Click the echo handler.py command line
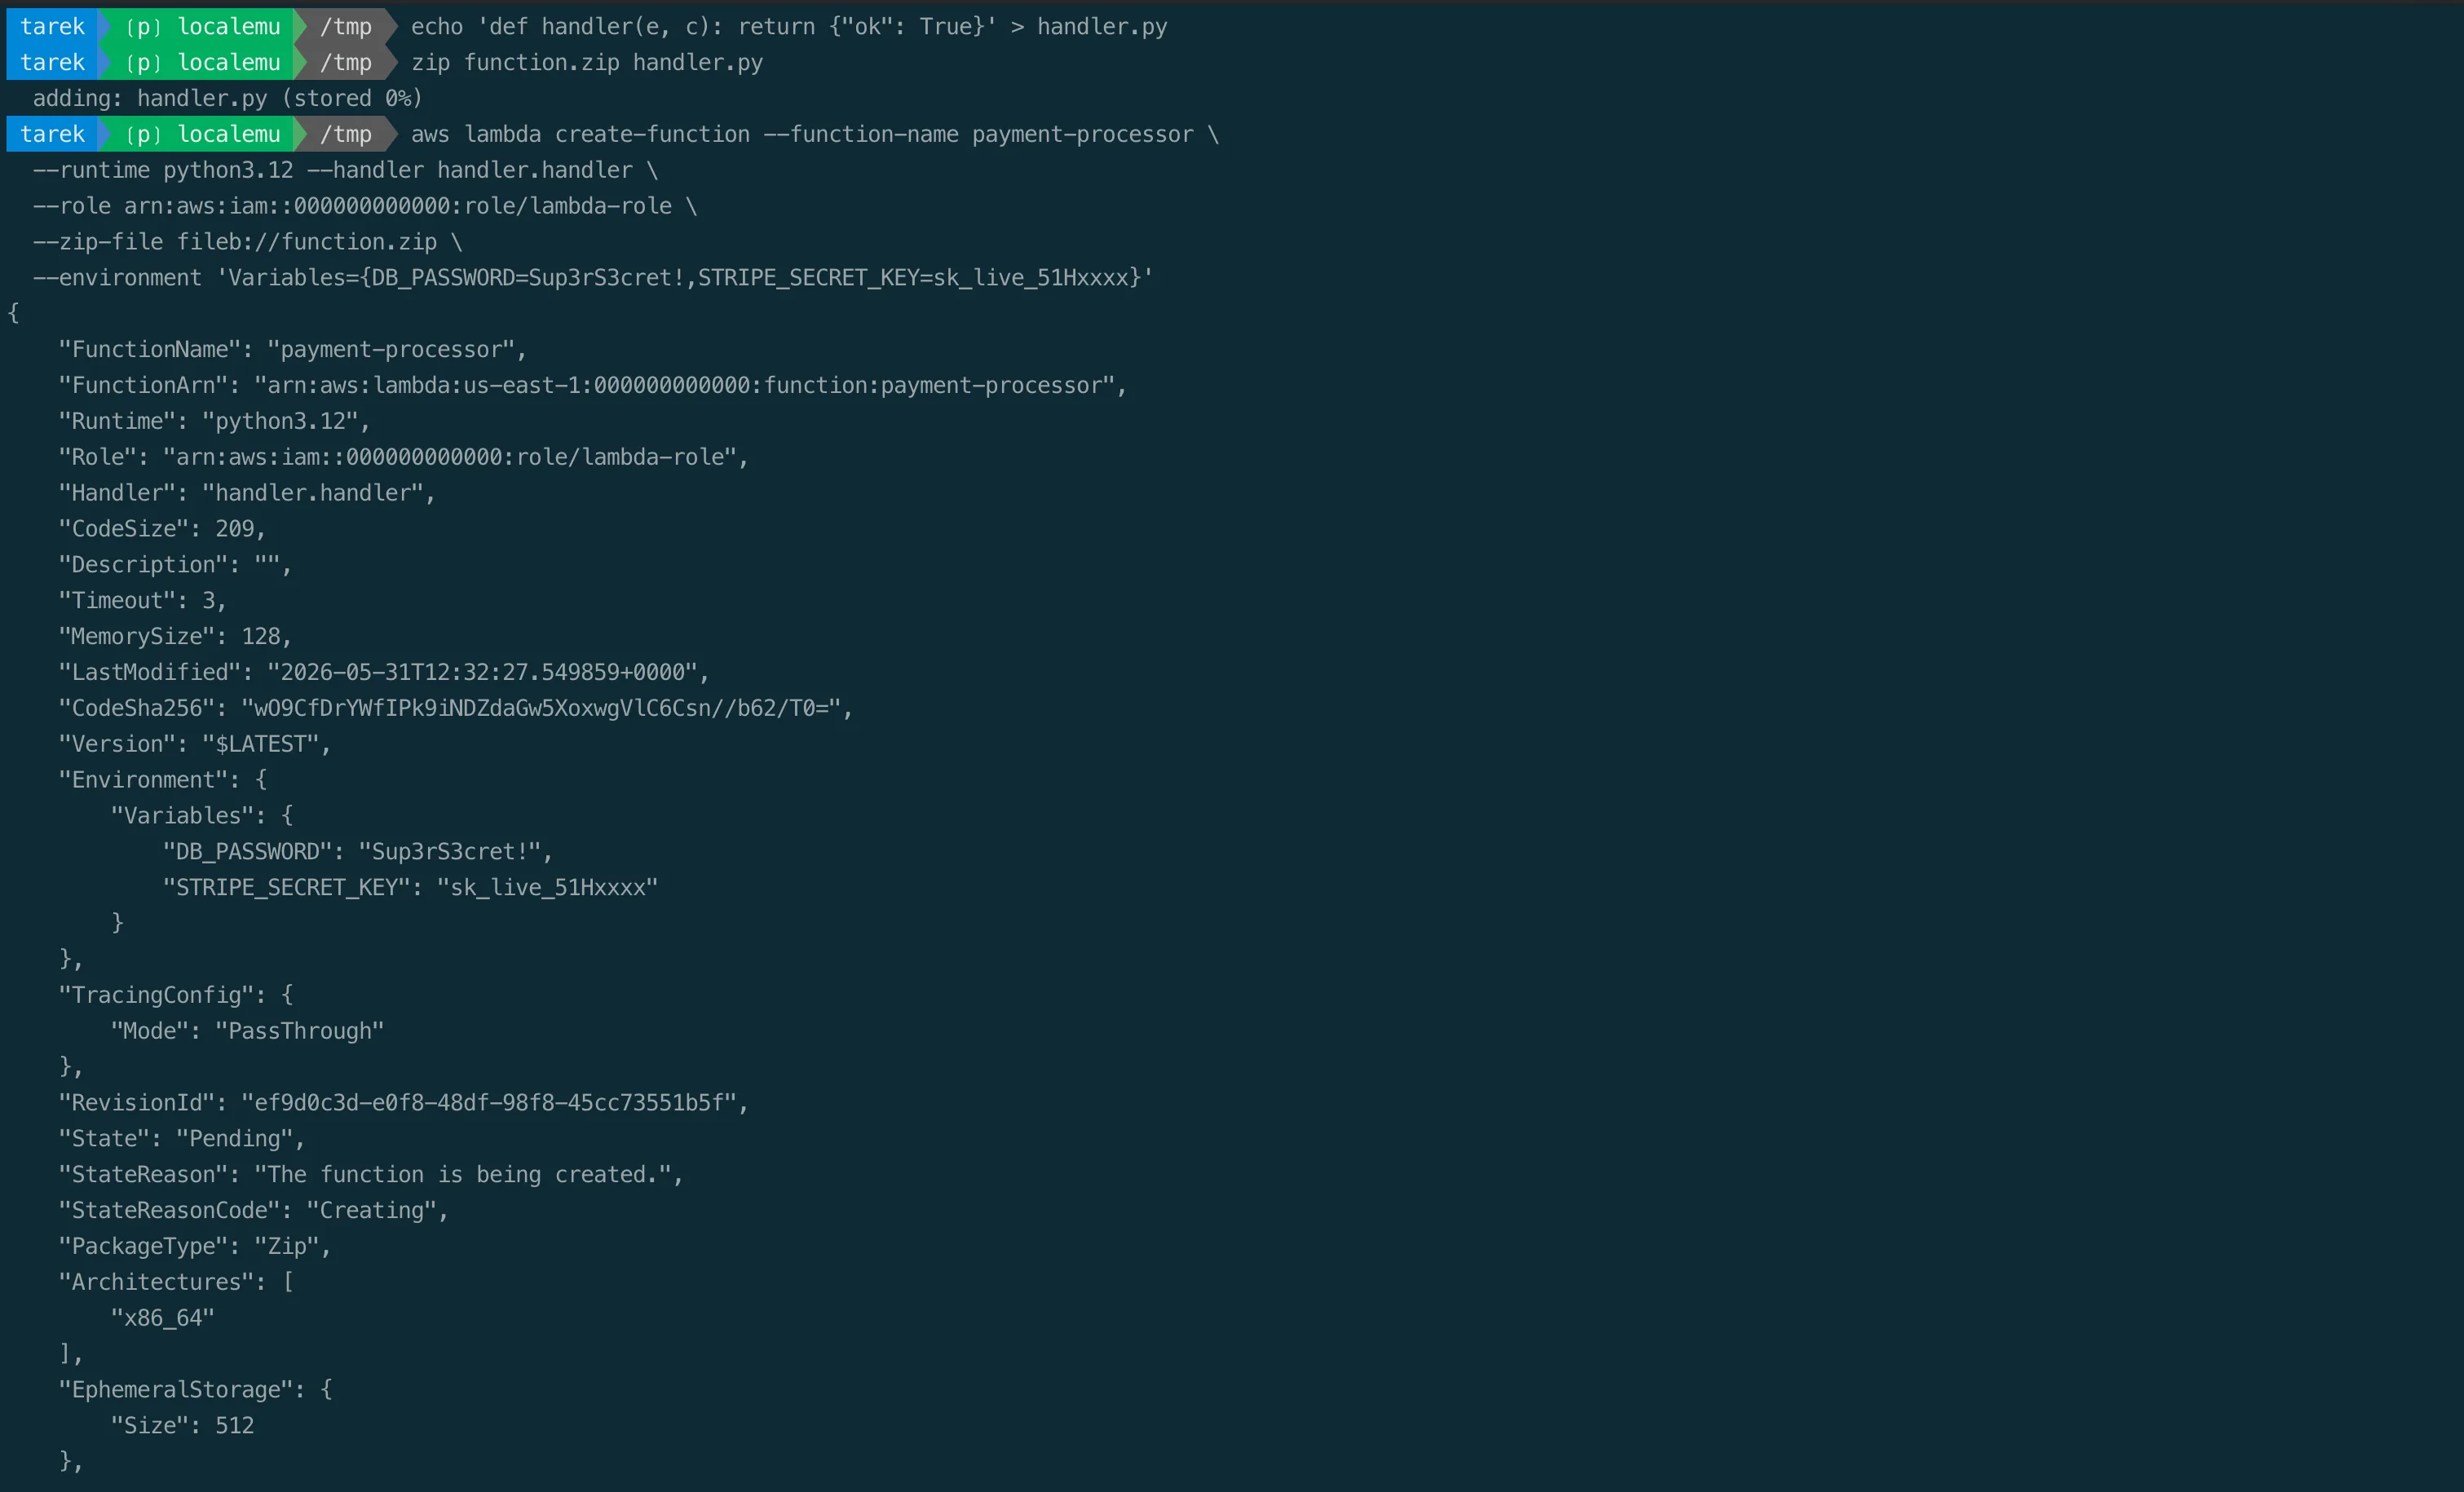 coord(788,27)
